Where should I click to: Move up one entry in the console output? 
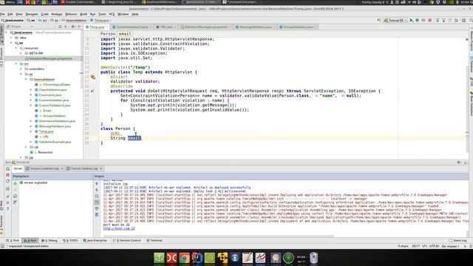pyautogui.click(x=97, y=184)
